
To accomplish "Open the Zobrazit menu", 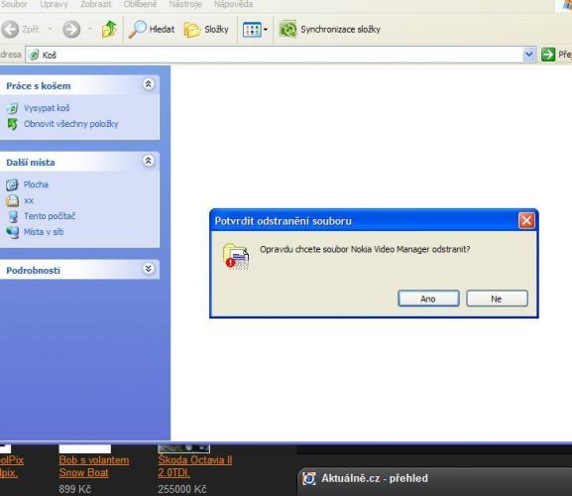I will click(96, 4).
